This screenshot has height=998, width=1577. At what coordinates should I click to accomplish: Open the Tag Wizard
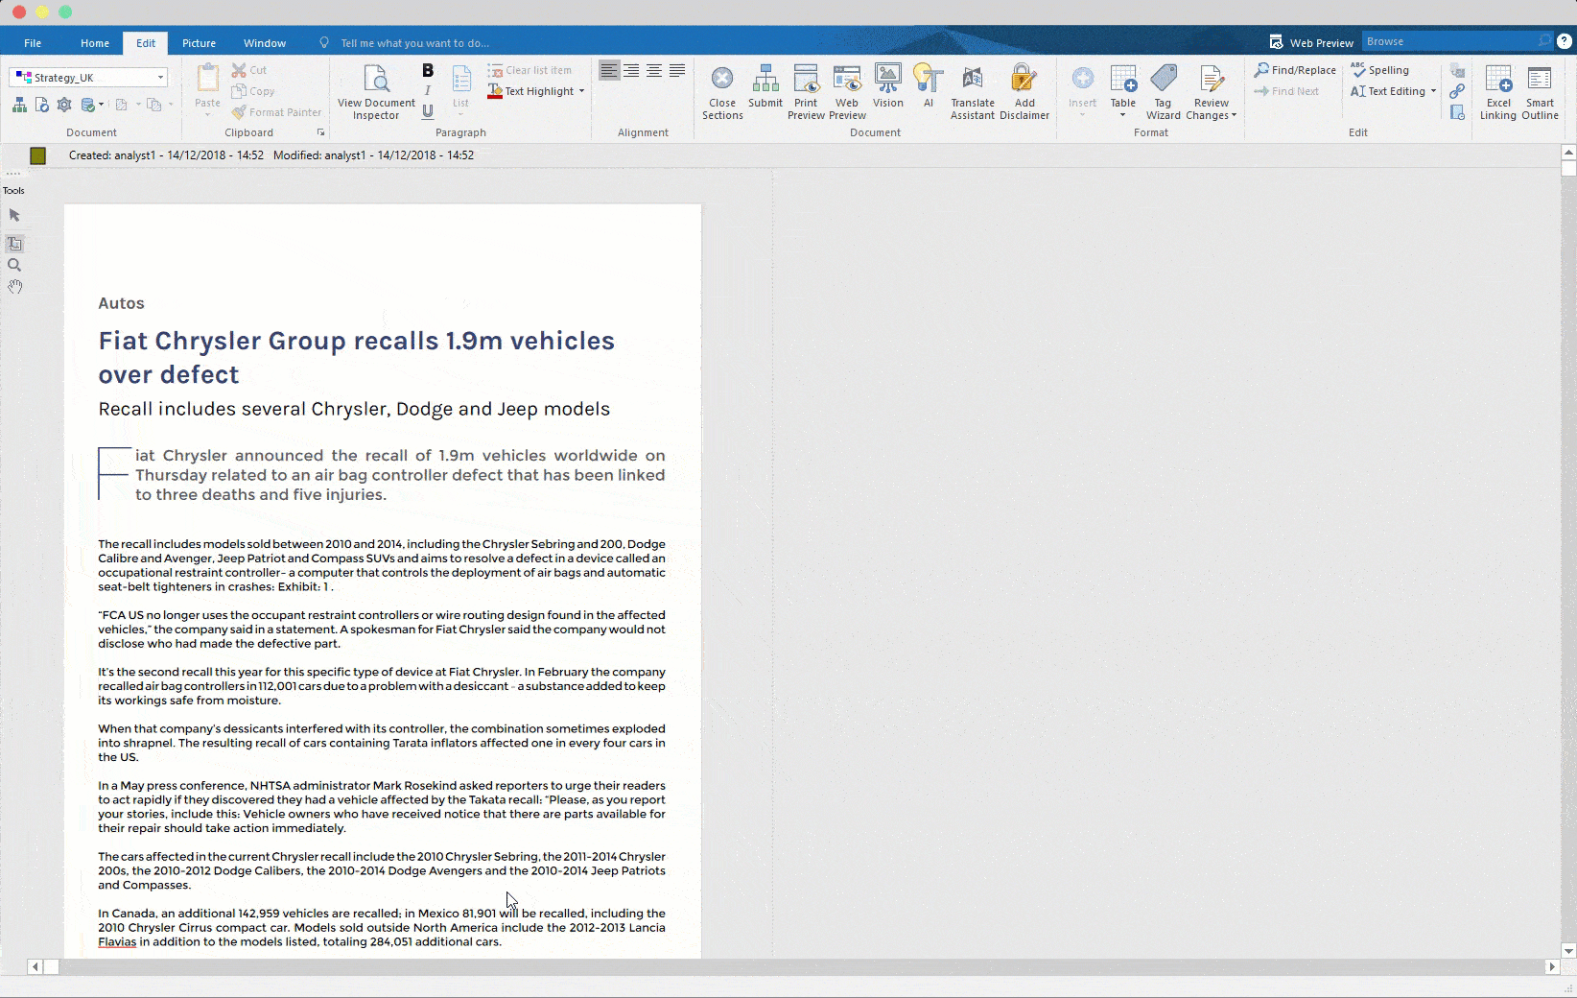point(1163,92)
